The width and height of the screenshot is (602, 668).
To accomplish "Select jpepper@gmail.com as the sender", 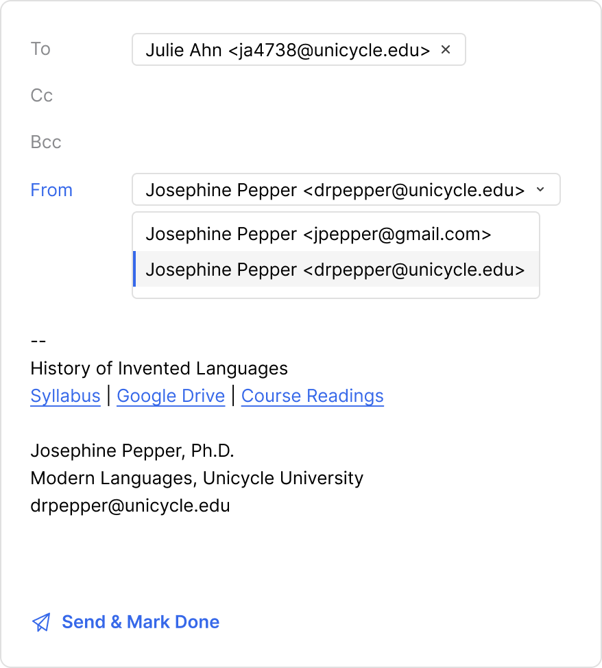I will pyautogui.click(x=336, y=234).
